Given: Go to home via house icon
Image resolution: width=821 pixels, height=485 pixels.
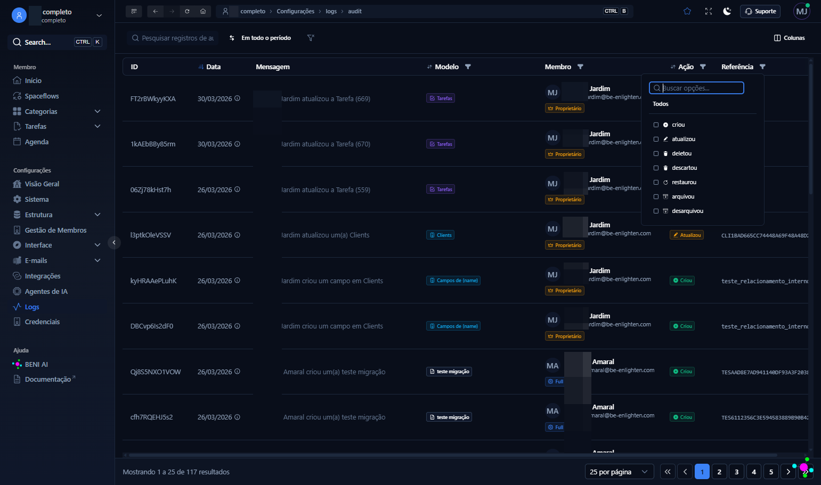Looking at the screenshot, I should 203,11.
